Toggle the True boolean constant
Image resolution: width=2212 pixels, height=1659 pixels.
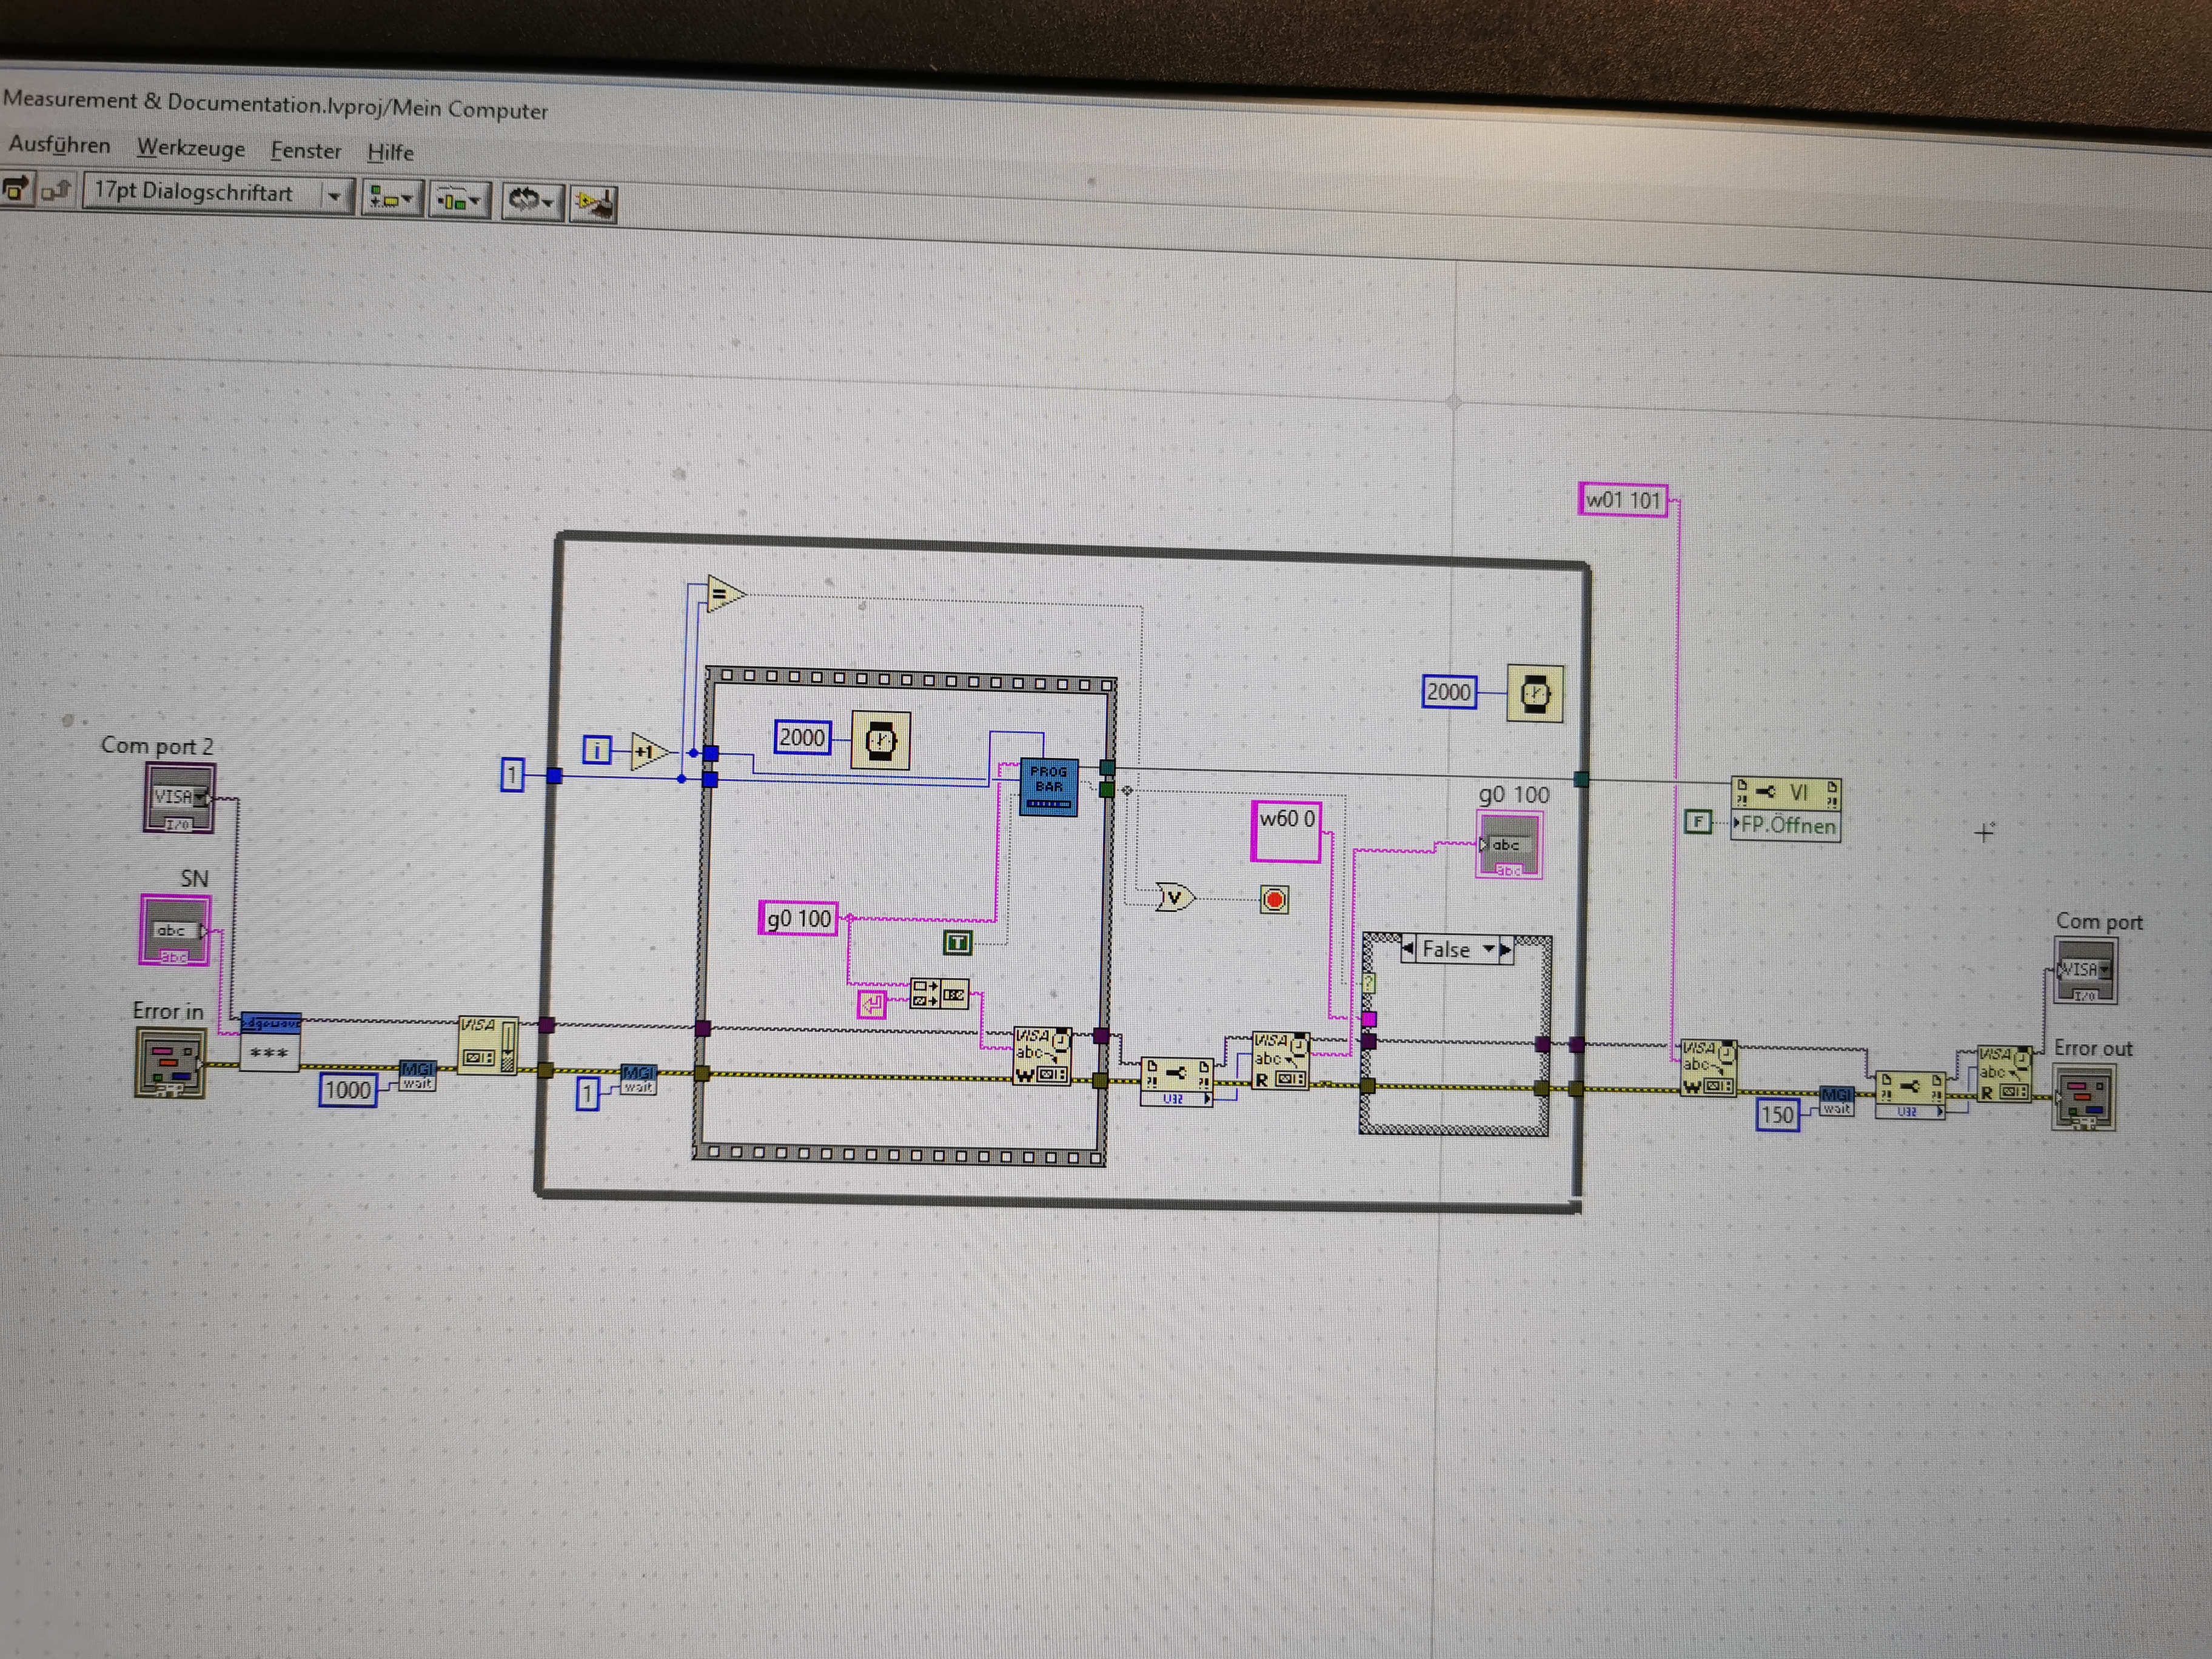click(957, 942)
